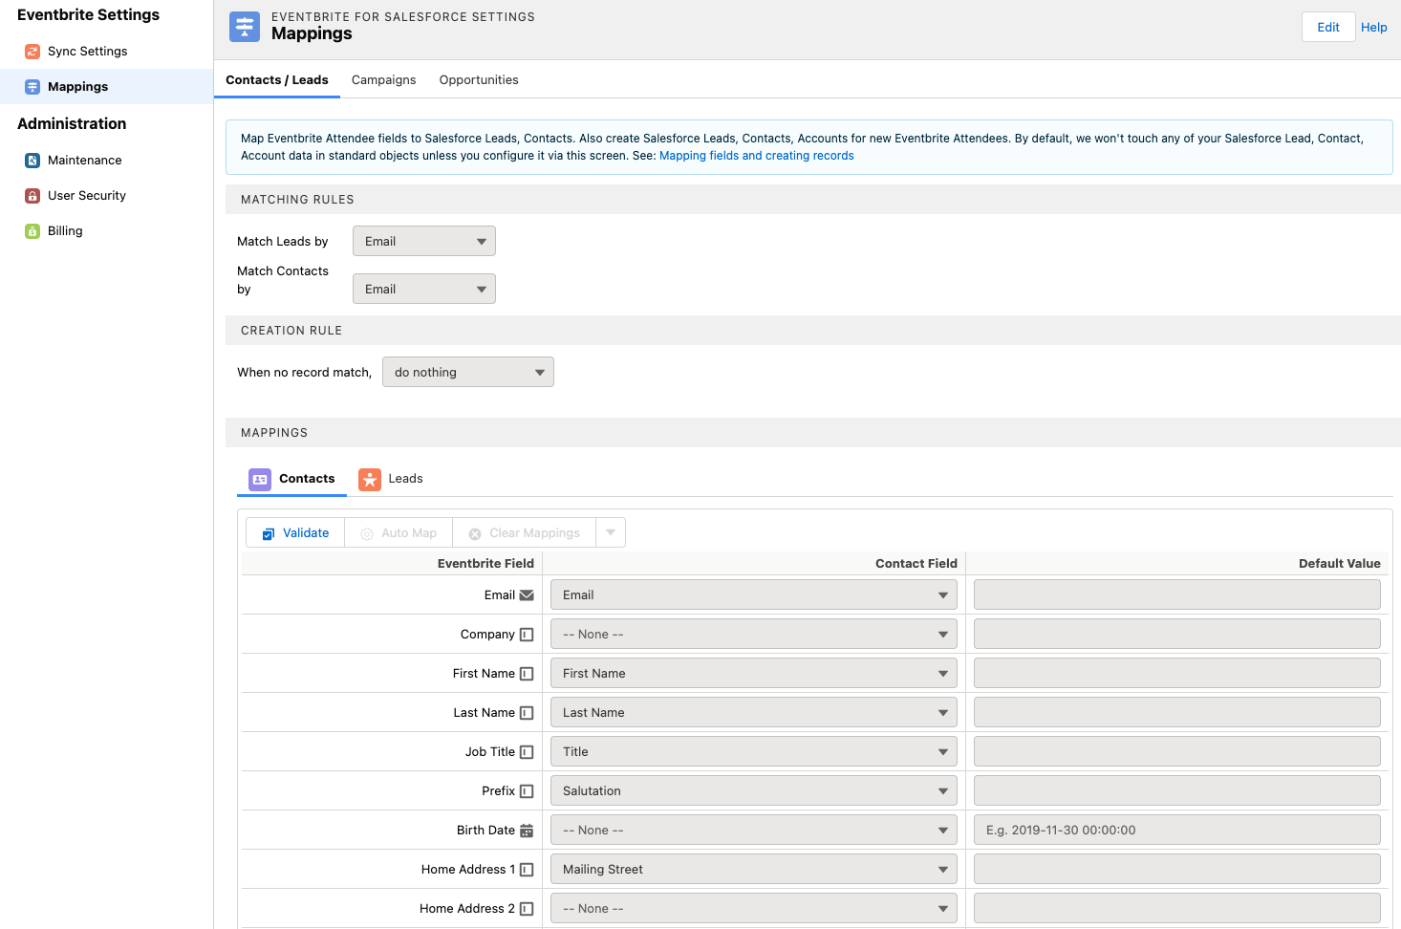The image size is (1401, 929).
Task: Click the text-type icon beside Home Address 2
Action: 527,909
